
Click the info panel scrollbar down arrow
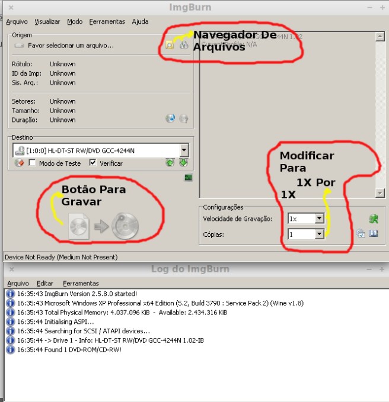380,193
